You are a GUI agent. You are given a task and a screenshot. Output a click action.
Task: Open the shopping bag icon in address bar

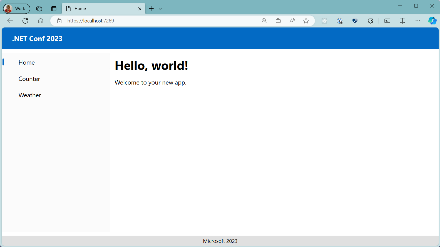click(x=278, y=21)
